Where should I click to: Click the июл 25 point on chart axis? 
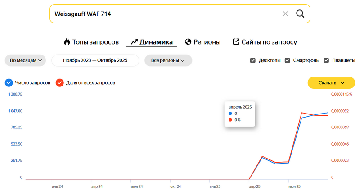click(x=294, y=186)
